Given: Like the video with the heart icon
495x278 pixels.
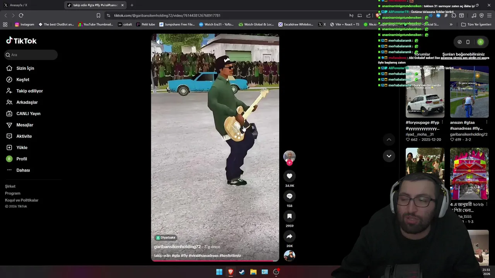Looking at the screenshot, I should click(x=289, y=176).
